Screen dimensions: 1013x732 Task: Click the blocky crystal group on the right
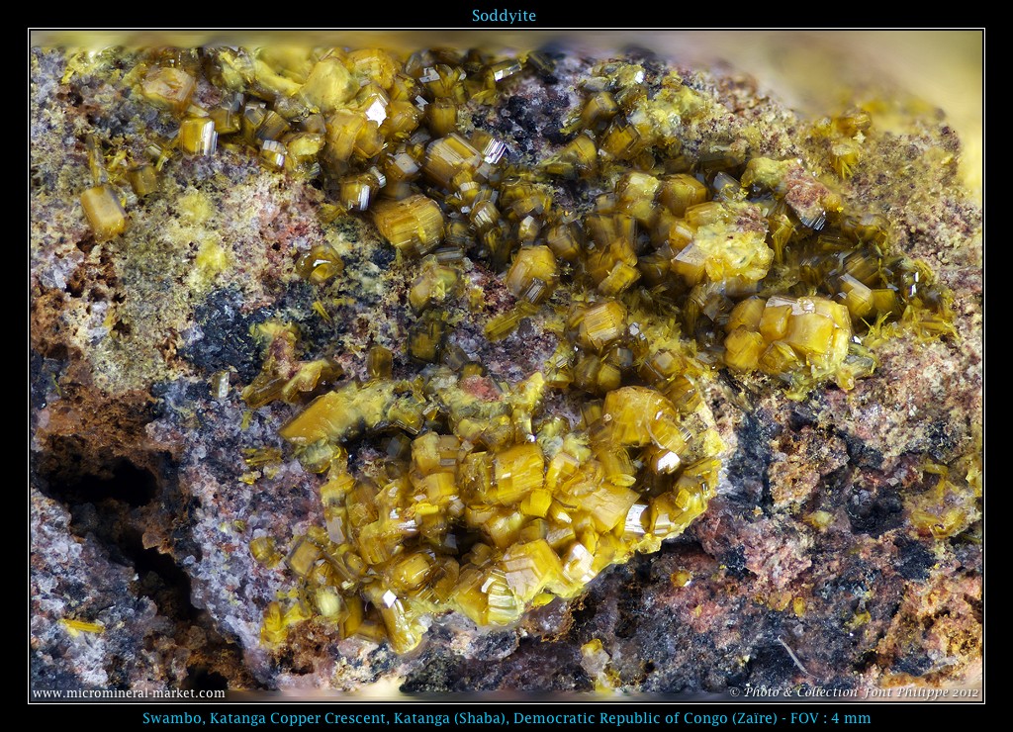(x=791, y=331)
